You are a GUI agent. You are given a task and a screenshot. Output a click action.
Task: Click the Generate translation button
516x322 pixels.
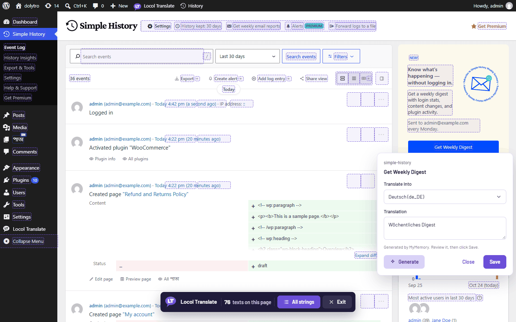404,262
